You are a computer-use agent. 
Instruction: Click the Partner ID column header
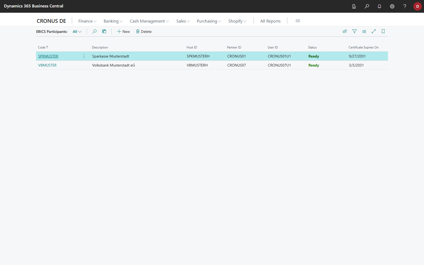pyautogui.click(x=234, y=47)
